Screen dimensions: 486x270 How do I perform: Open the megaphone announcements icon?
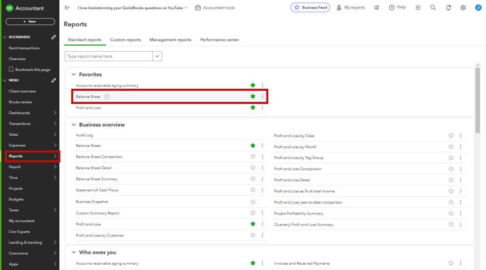(x=376, y=8)
